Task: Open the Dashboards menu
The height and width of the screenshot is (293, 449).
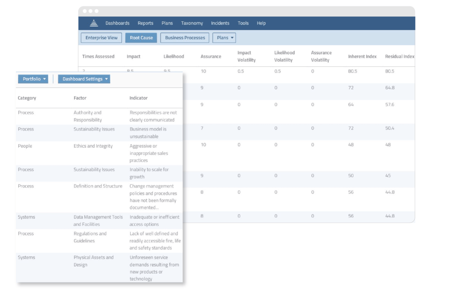Action: (117, 23)
